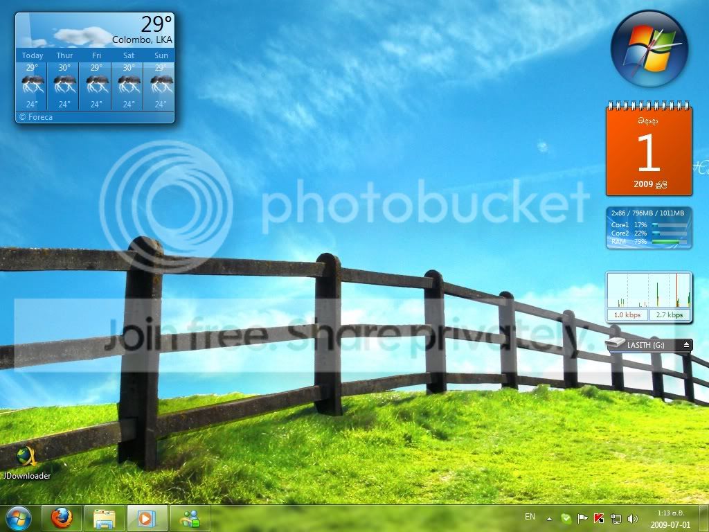This screenshot has height=532, width=709.
Task: Click the thunderstorm icon under Sat
Action: pyautogui.click(x=129, y=85)
